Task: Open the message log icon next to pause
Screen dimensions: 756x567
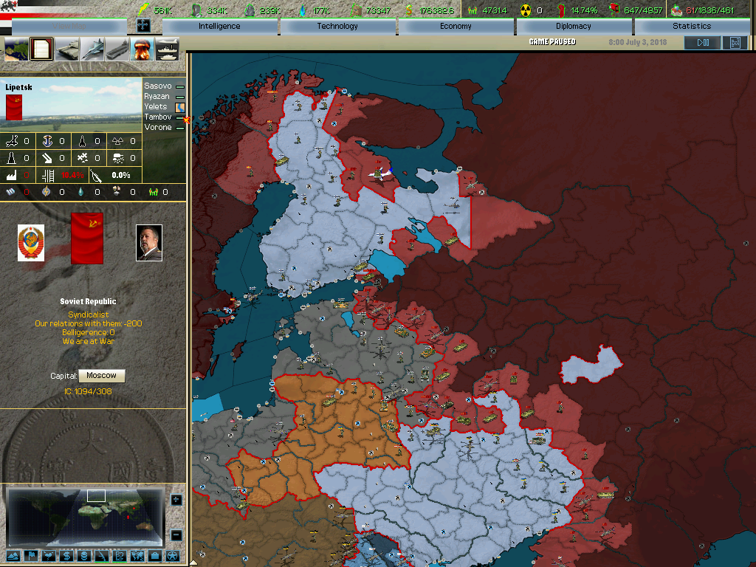Action: click(x=734, y=43)
